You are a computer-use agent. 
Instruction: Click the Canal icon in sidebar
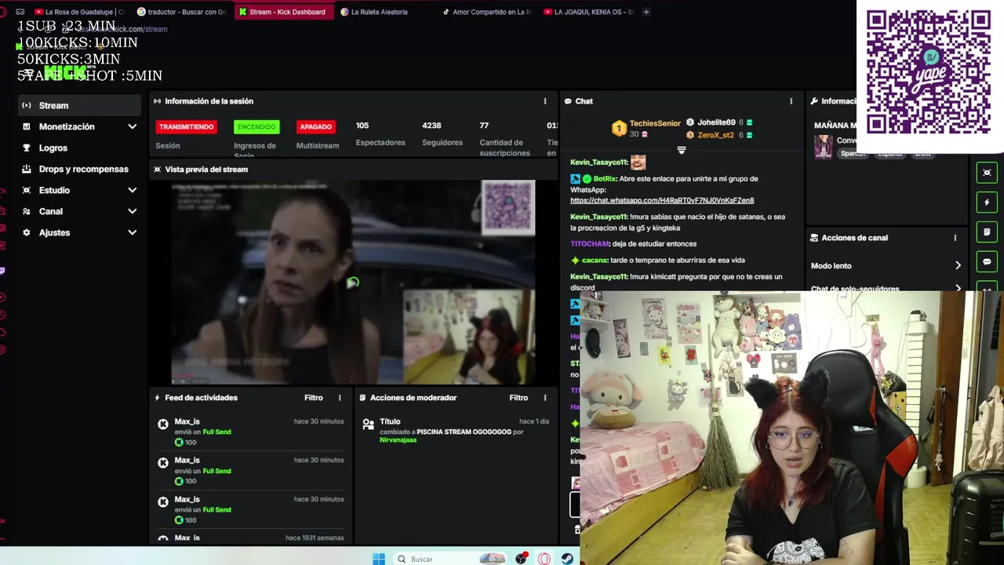coord(27,211)
